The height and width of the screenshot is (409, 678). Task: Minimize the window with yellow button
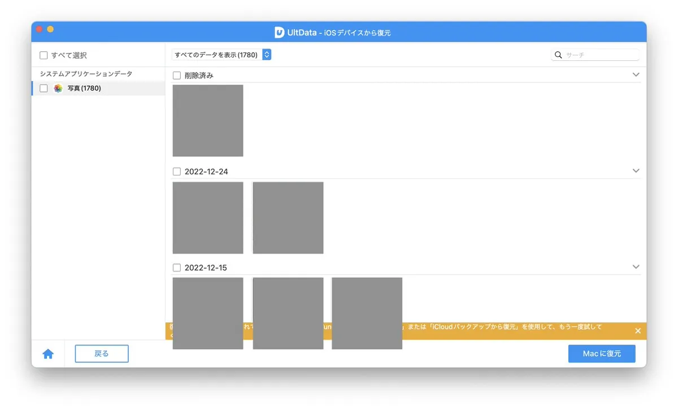(x=50, y=29)
